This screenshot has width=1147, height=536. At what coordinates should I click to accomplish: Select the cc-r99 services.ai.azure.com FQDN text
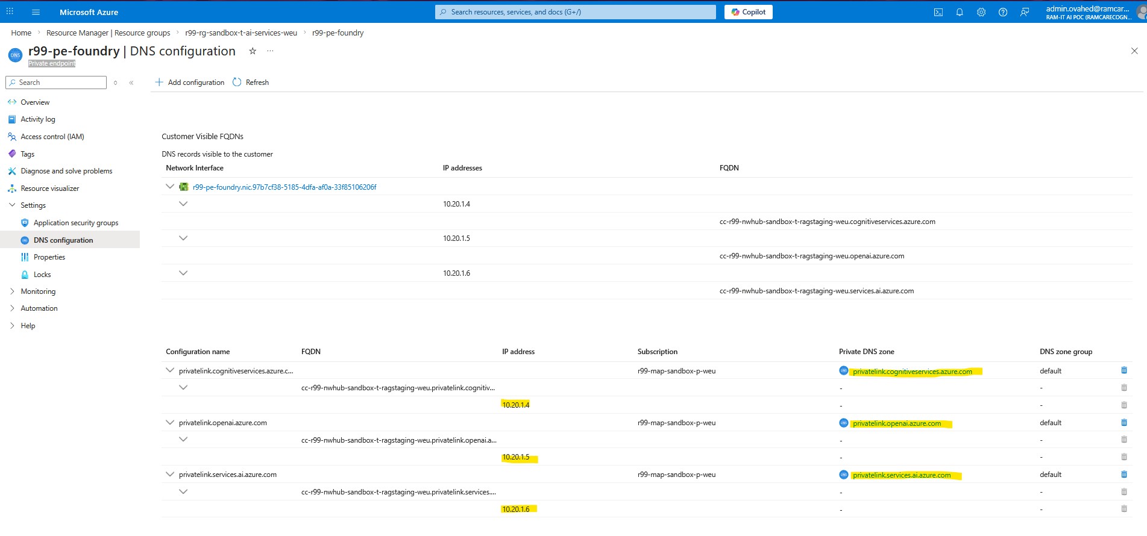click(817, 291)
